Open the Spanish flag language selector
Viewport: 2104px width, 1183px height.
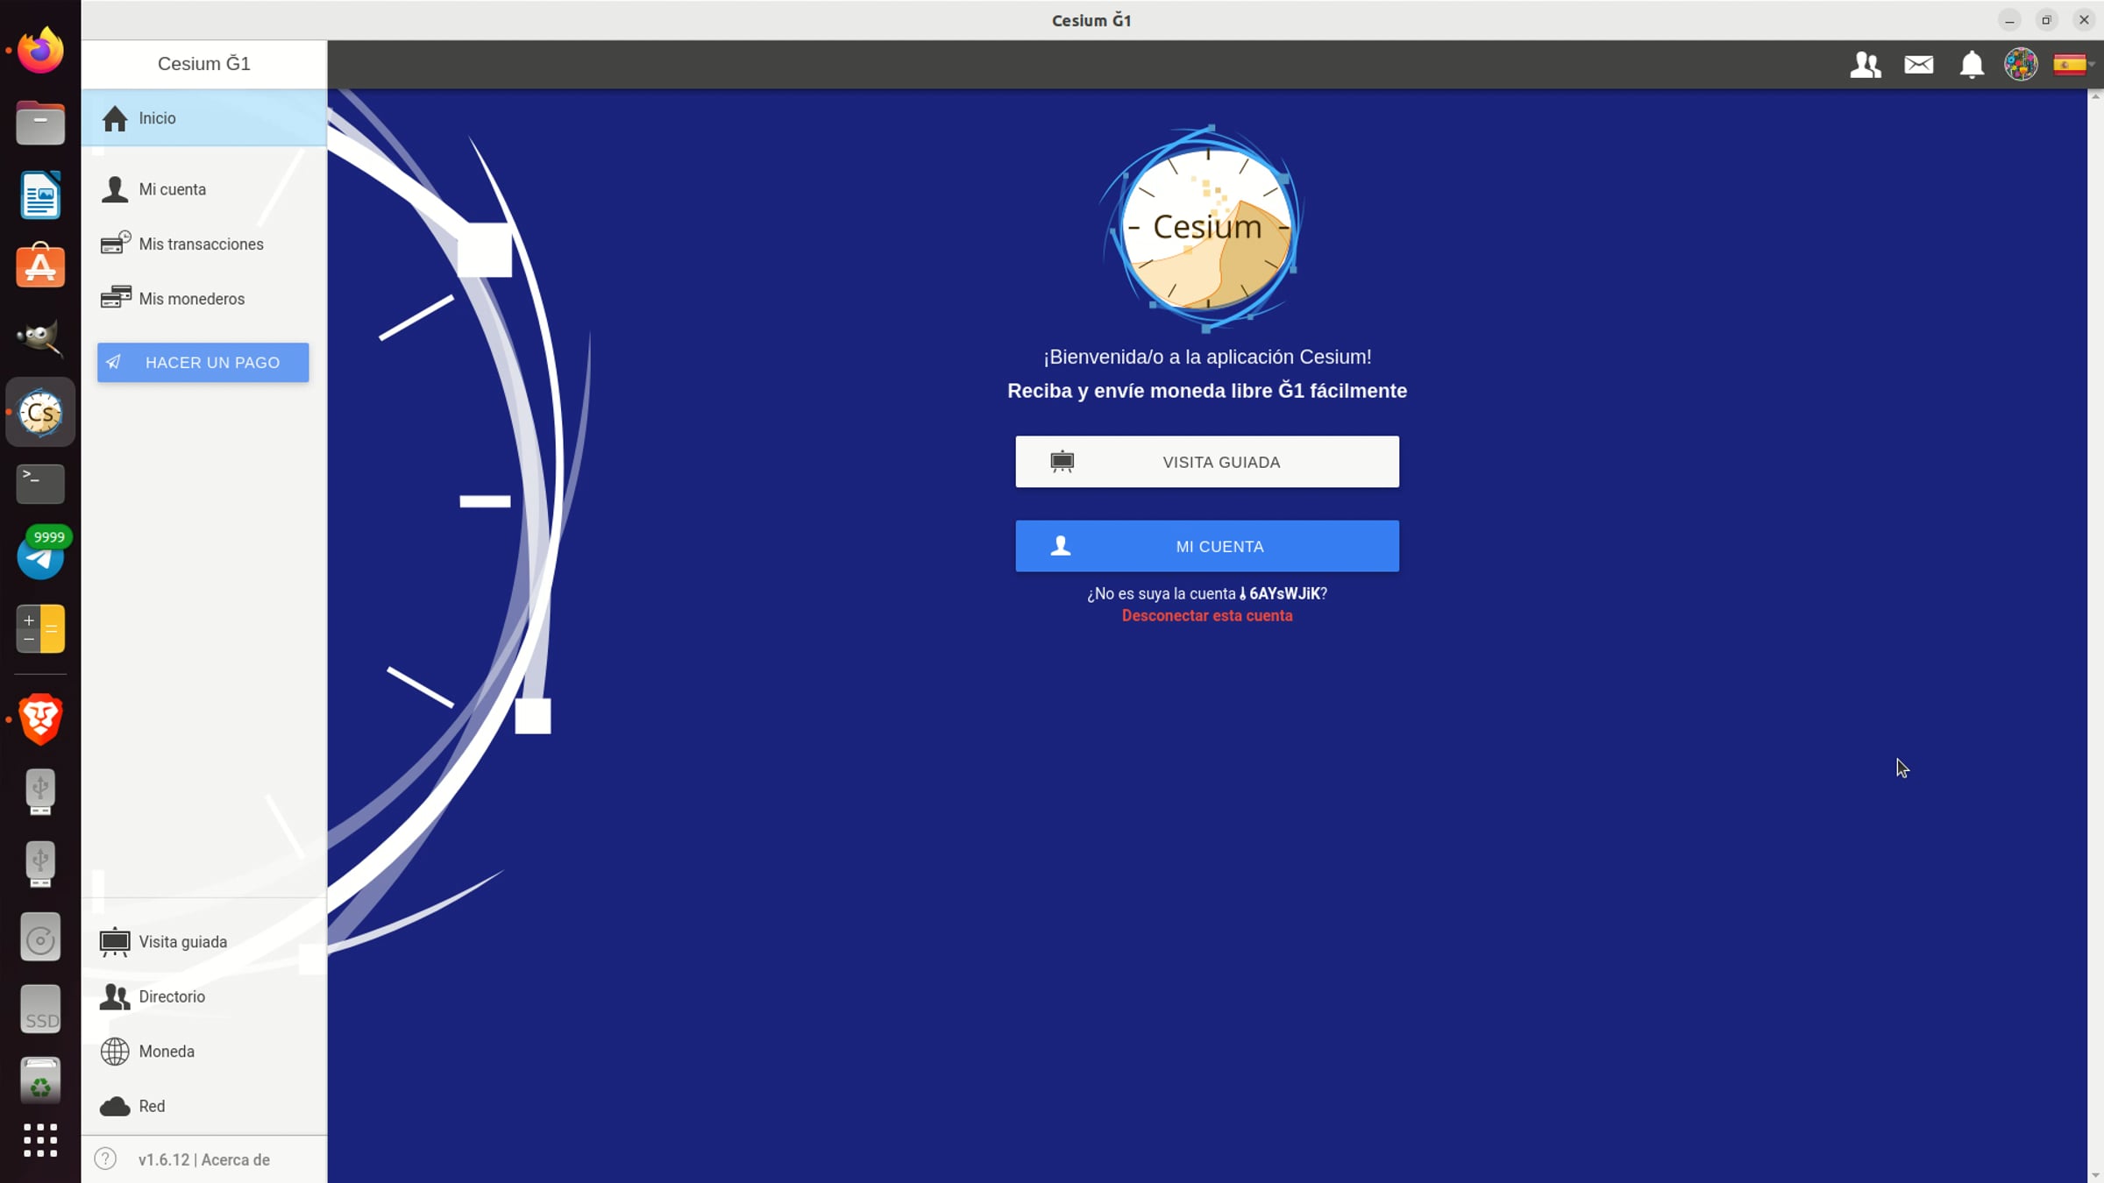click(2072, 65)
